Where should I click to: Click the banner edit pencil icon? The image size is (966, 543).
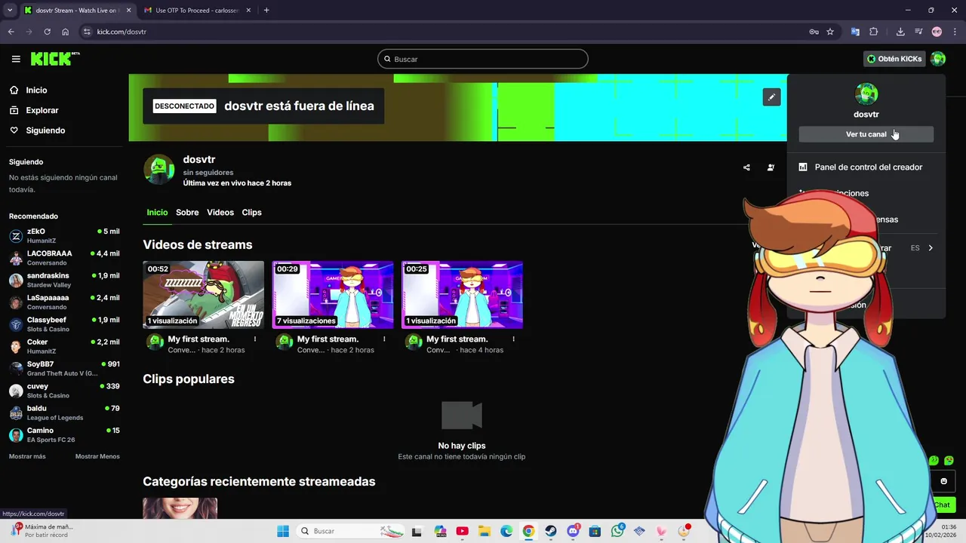(771, 97)
